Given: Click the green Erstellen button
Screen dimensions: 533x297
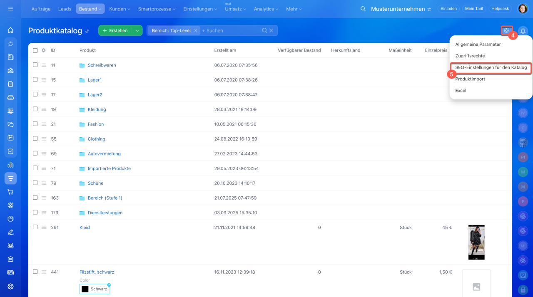Looking at the screenshot, I should pyautogui.click(x=115, y=30).
